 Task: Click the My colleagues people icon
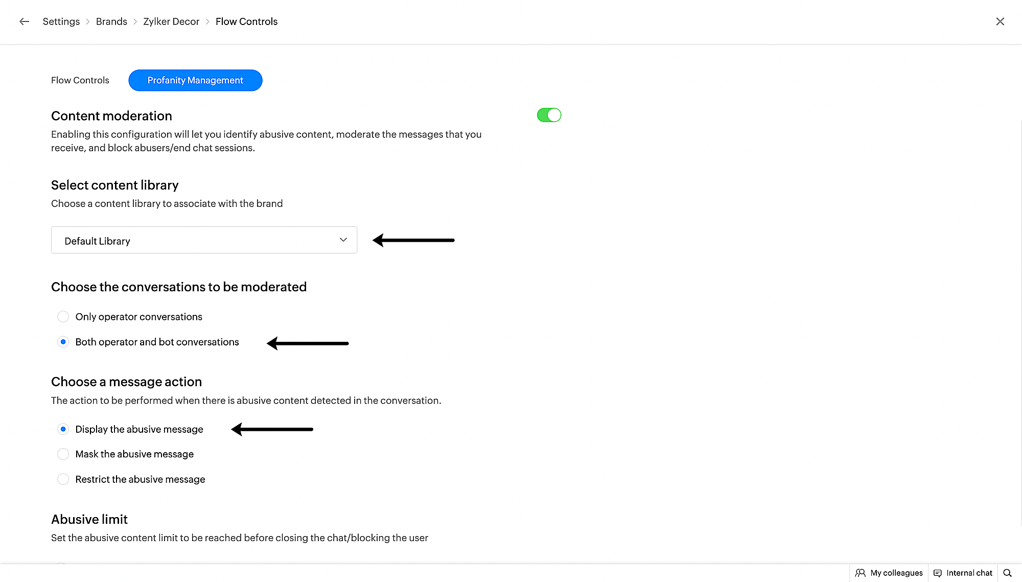coord(861,573)
